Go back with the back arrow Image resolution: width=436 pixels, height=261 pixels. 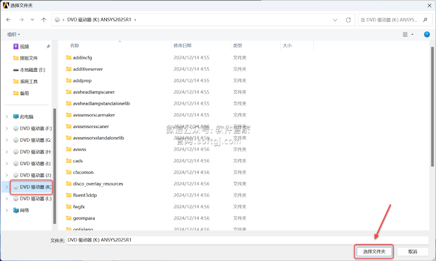click(8, 20)
